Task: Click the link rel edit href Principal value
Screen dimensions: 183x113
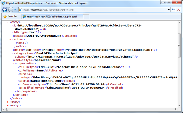Action: 108,50
